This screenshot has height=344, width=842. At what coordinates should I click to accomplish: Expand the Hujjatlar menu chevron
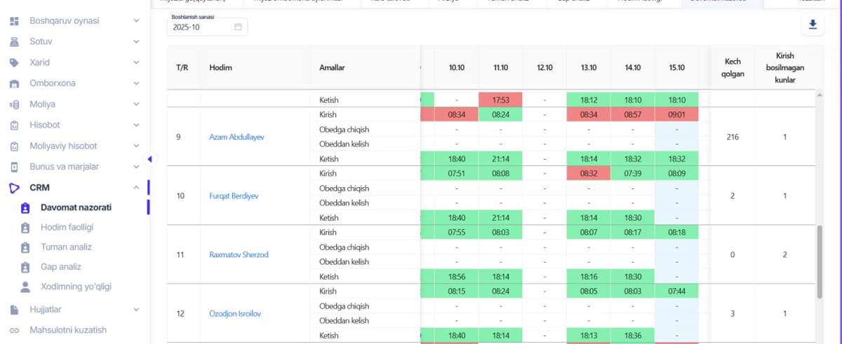[x=136, y=309]
